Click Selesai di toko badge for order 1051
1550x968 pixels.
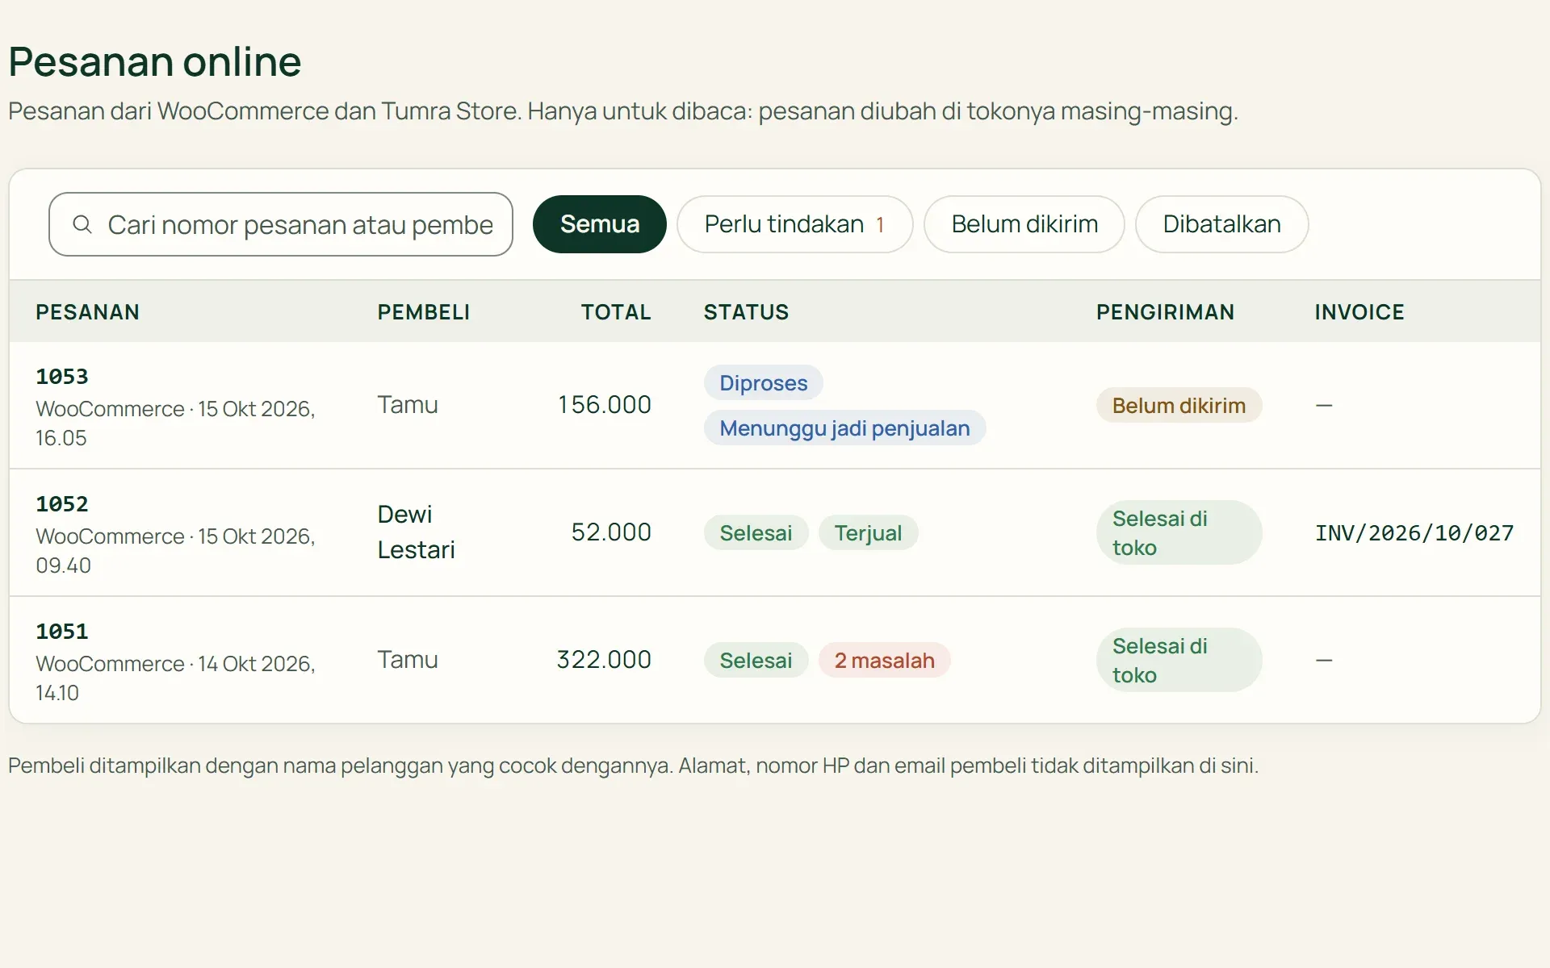(1179, 661)
